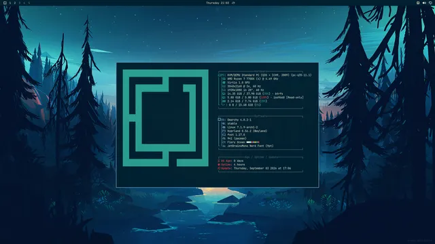The height and width of the screenshot is (244, 435).
Task: Select the text '941 (pacman)'
Action: 237,138
